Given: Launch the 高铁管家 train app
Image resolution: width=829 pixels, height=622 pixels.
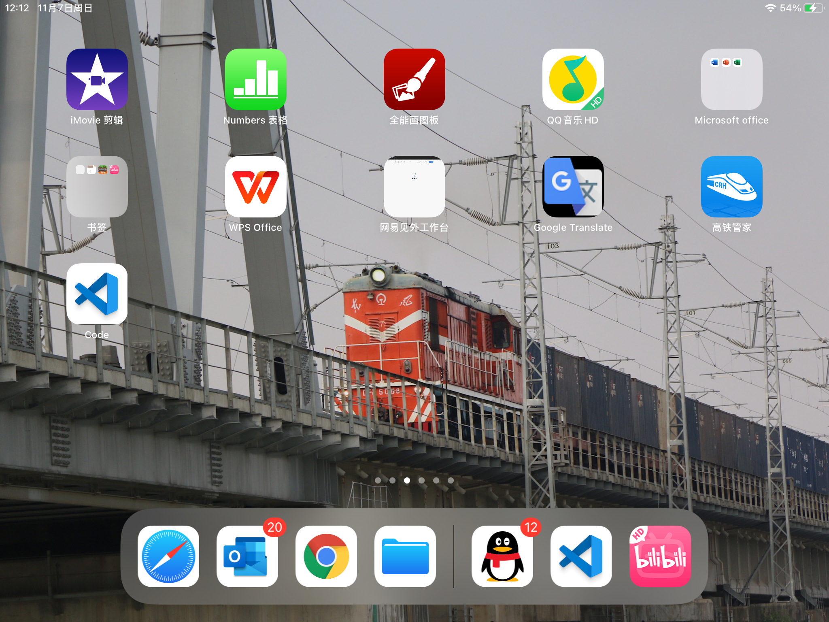Looking at the screenshot, I should tap(731, 187).
